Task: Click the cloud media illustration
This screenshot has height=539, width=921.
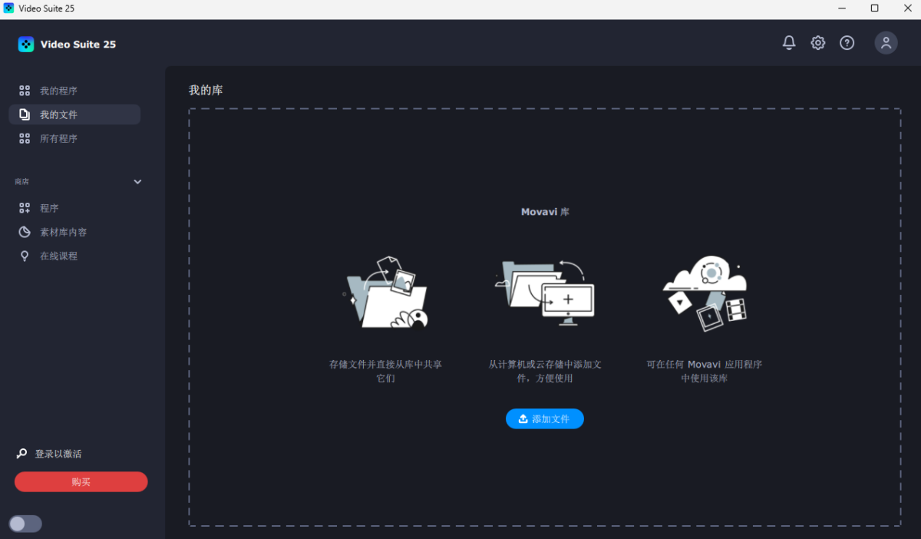Action: [x=705, y=293]
